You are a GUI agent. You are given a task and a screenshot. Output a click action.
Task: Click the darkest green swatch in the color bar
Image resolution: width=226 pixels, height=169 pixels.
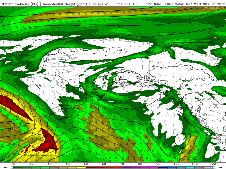(18, 168)
